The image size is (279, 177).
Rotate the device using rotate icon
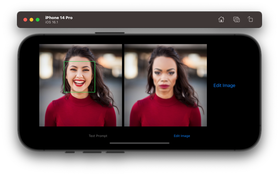250,19
